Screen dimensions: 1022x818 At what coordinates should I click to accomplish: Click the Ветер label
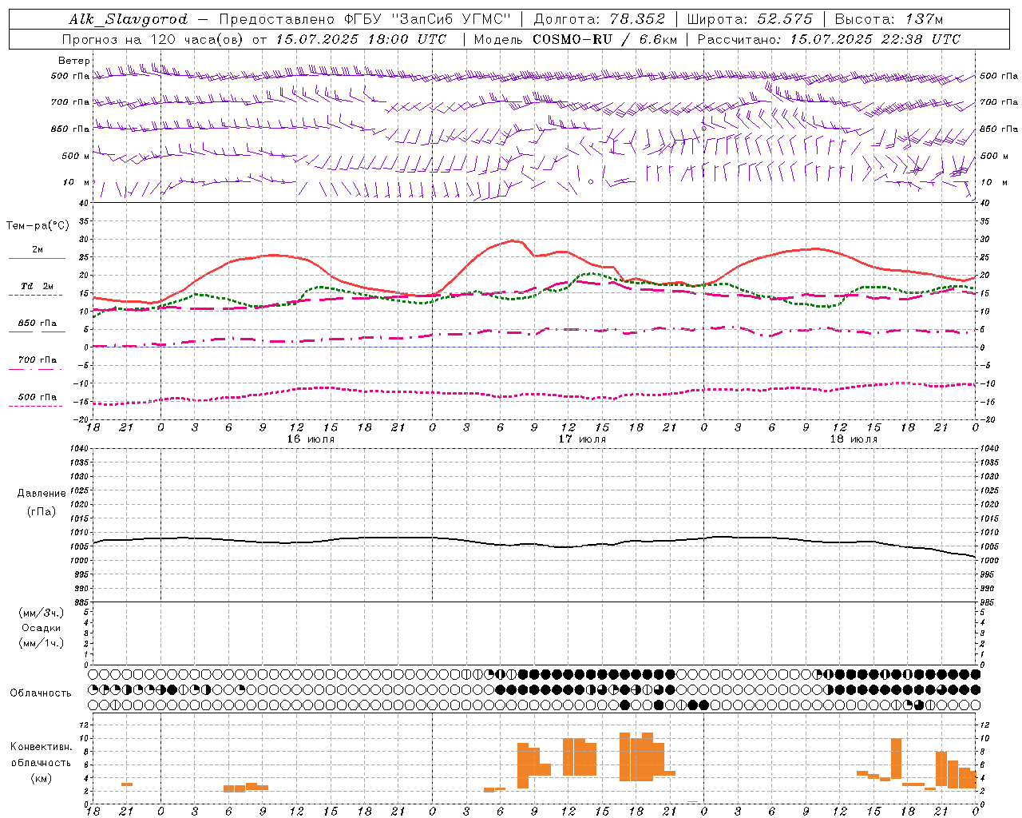pyautogui.click(x=73, y=61)
